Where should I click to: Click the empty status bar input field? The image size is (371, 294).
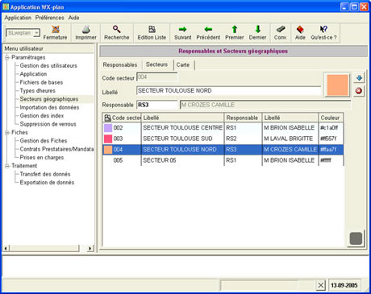[x=259, y=285]
